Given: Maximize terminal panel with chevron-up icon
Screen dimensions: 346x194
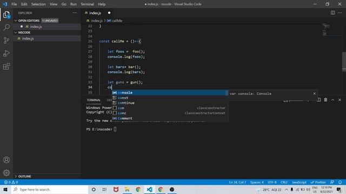Looking at the screenshot, I should 333,100.
